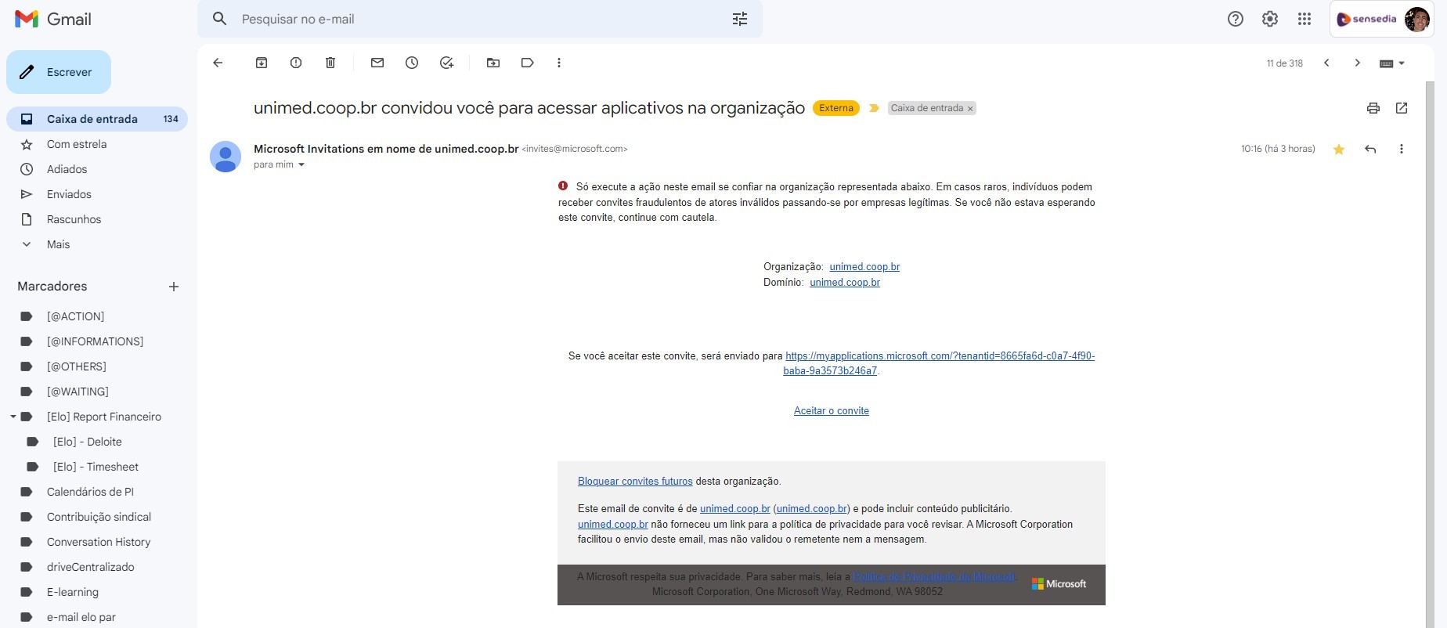Viewport: 1447px width, 628px height.
Task: Click the search magnifier icon
Action: [x=220, y=19]
